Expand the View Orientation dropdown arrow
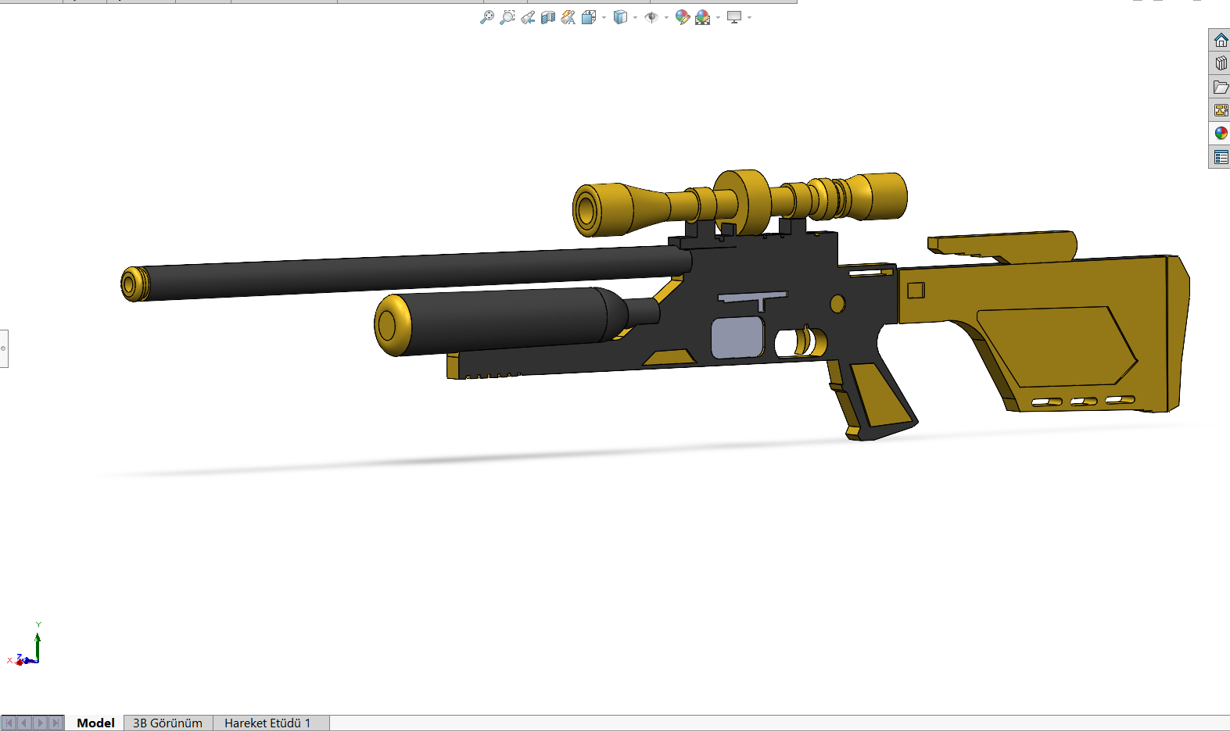The height and width of the screenshot is (732, 1230). click(x=604, y=17)
